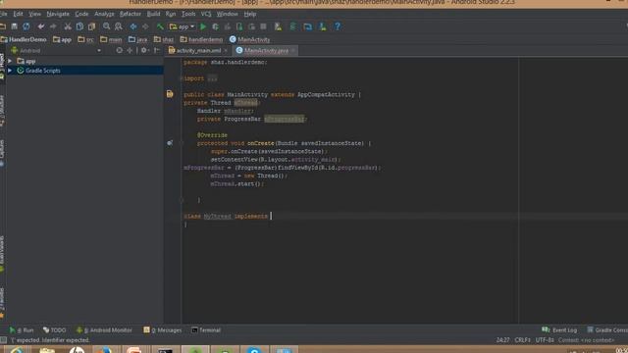
Task: Open the Refactor menu
Action: click(x=131, y=14)
